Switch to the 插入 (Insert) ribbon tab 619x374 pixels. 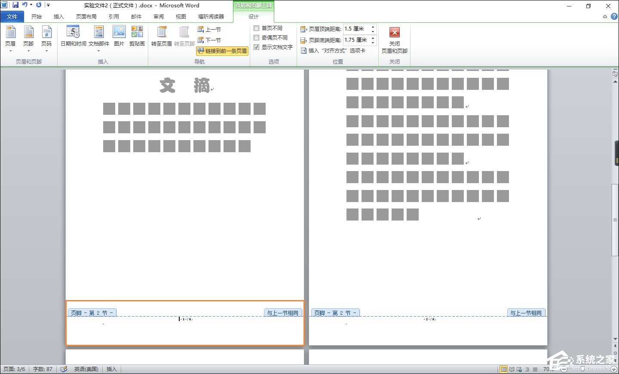point(58,17)
